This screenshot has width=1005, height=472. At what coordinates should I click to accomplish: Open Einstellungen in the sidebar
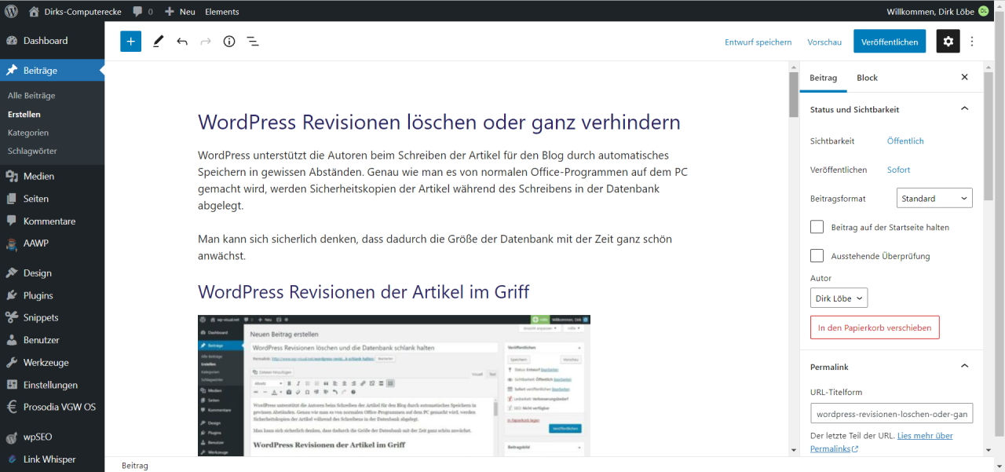click(52, 386)
